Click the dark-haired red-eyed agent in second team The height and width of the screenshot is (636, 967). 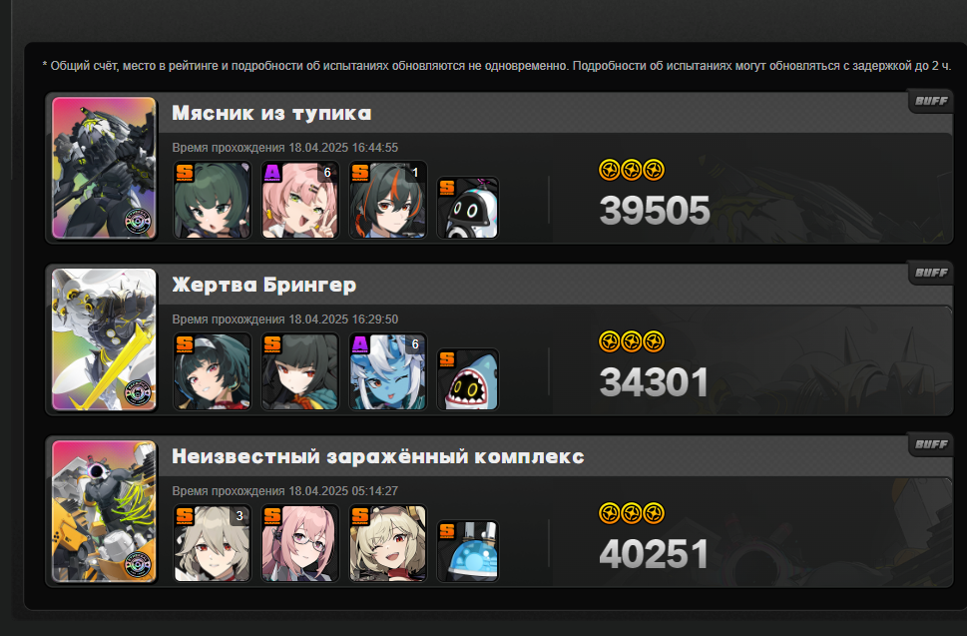[299, 371]
